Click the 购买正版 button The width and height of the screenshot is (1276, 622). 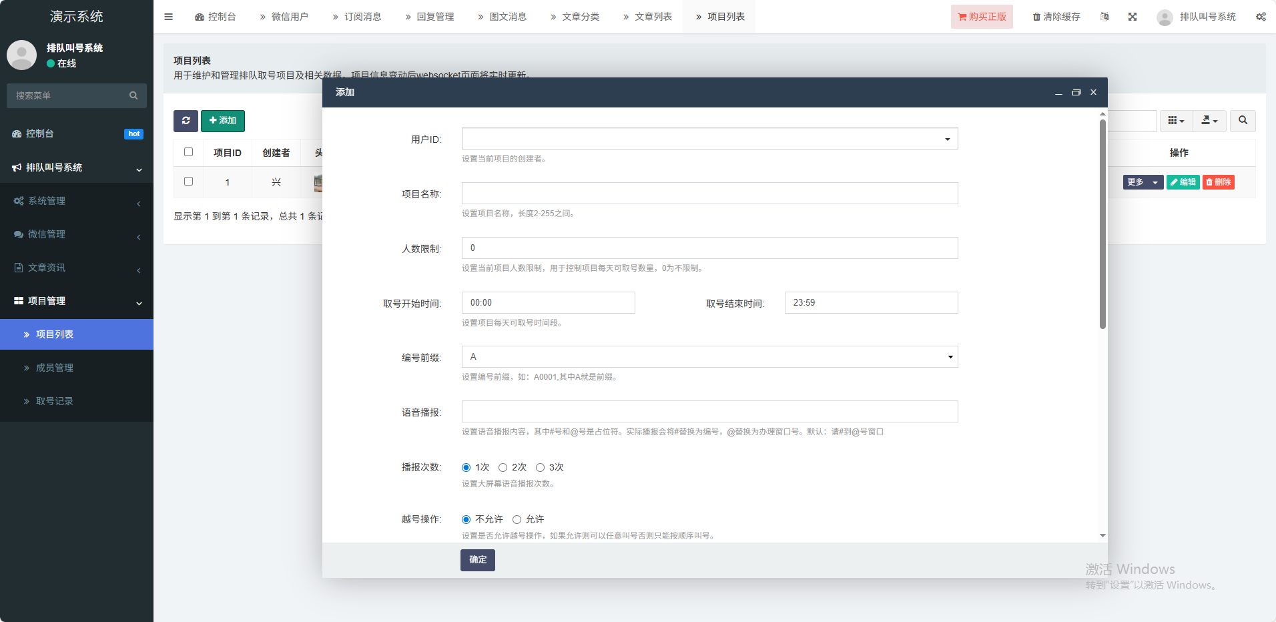pyautogui.click(x=982, y=17)
